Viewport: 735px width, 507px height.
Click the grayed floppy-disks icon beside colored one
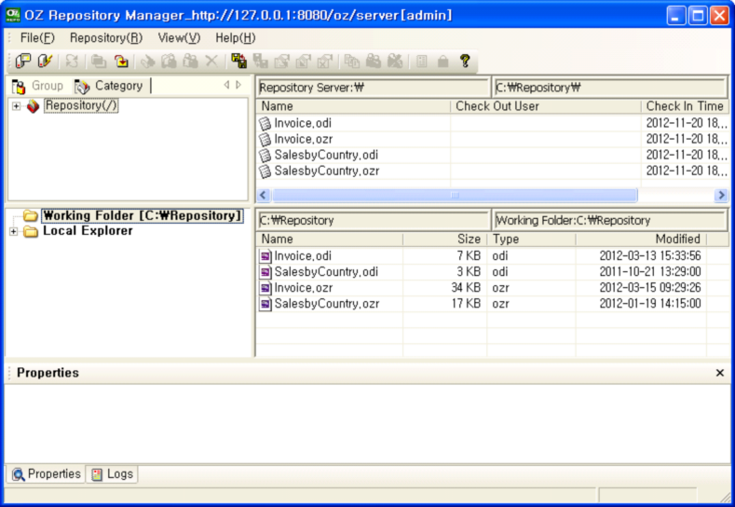coord(260,61)
